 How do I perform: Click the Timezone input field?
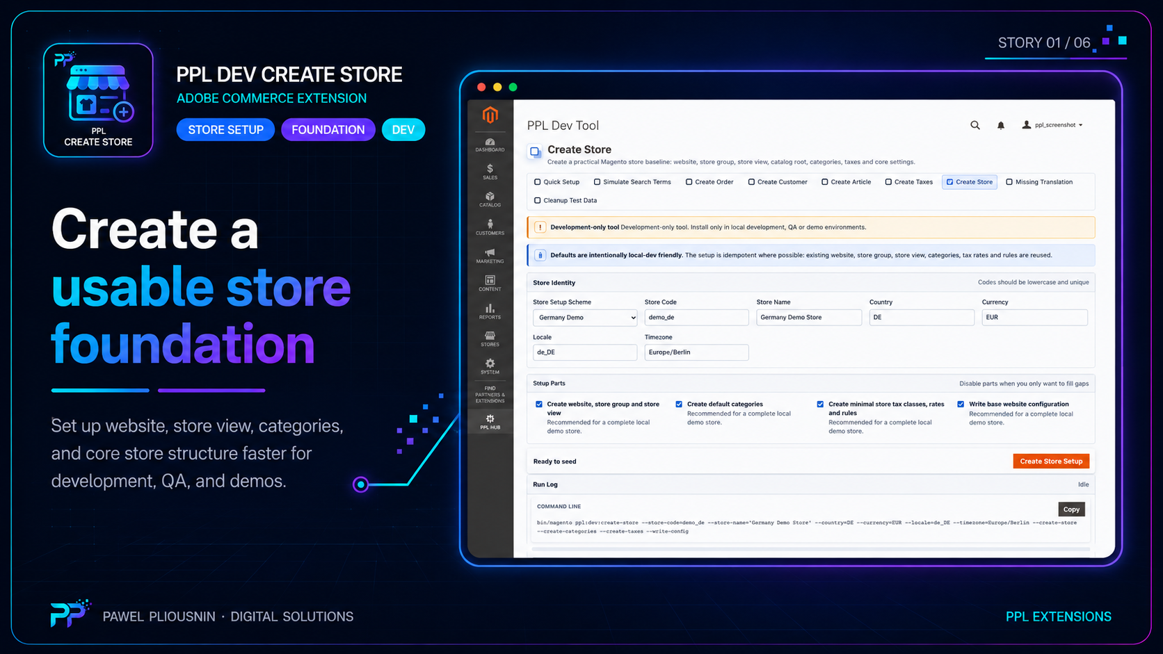(696, 352)
